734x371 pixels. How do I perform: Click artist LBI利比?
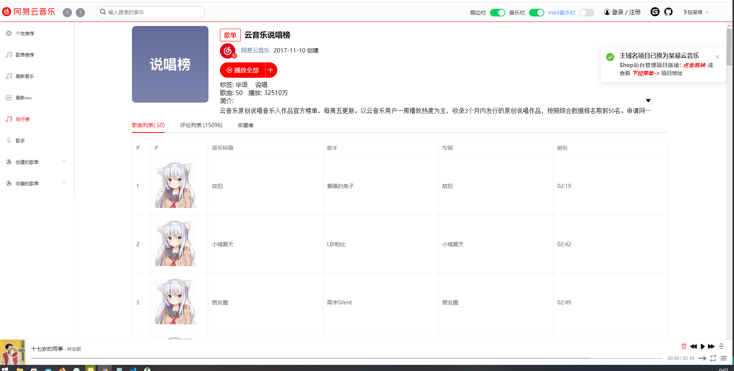336,244
